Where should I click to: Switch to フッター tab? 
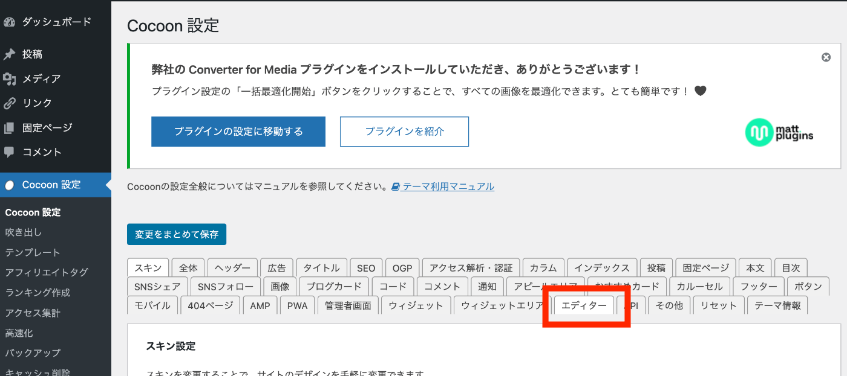tap(759, 287)
